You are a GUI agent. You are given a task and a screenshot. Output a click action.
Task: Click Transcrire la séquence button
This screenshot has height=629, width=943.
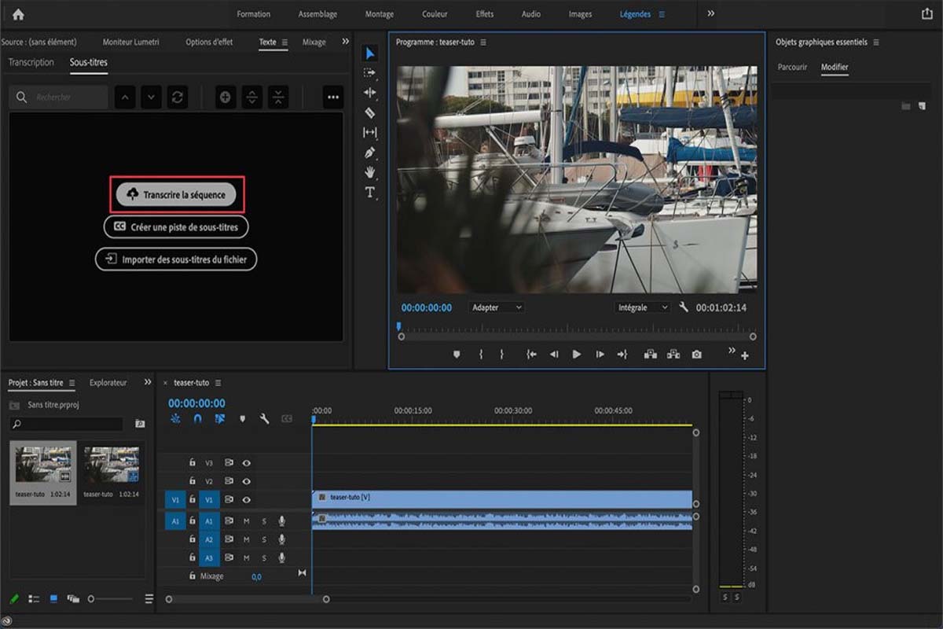click(x=176, y=194)
